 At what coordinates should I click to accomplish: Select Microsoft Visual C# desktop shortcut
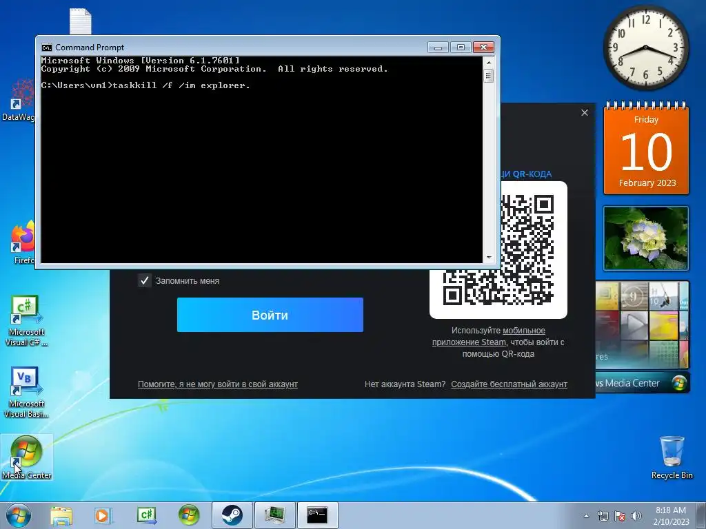pos(26,321)
